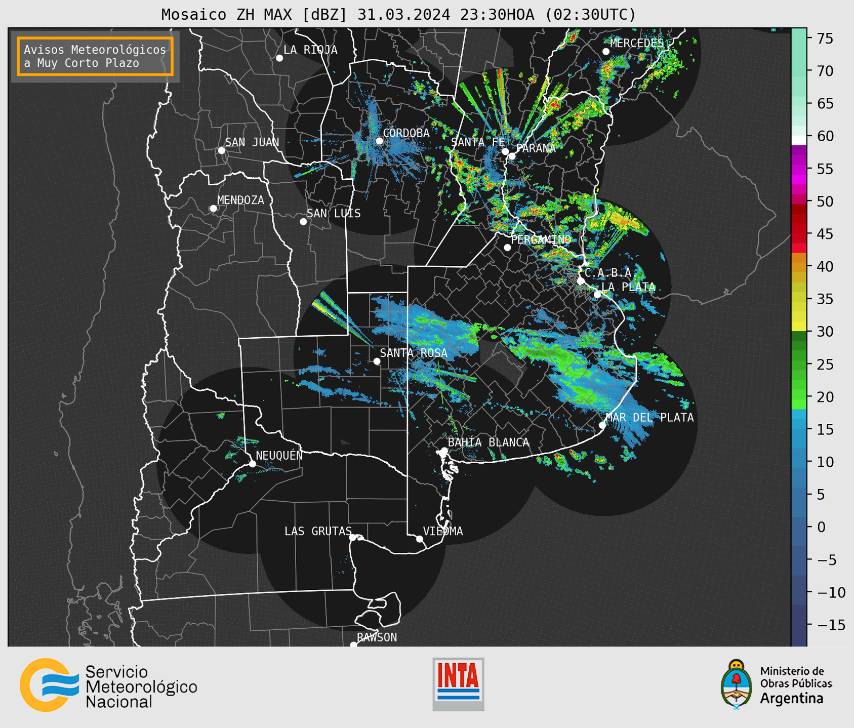Click the orange 40 dBZ colorbar segment

point(799,266)
